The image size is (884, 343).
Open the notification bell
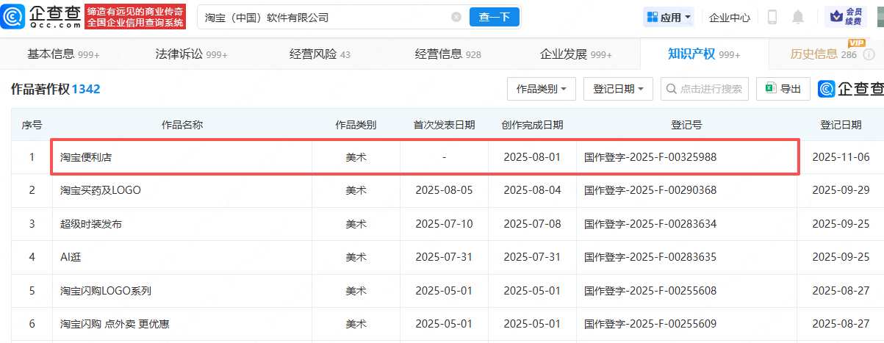(x=798, y=17)
